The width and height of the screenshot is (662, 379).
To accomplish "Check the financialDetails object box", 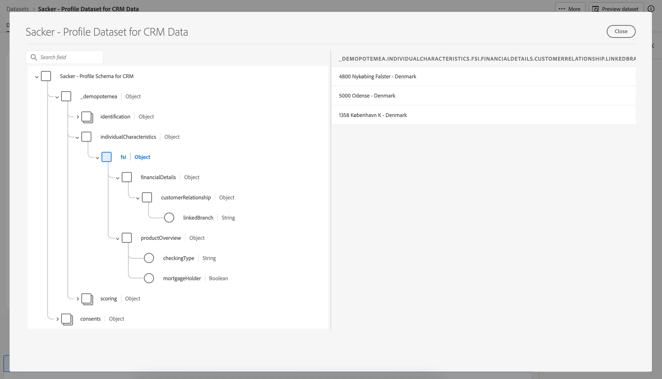I will point(127,177).
